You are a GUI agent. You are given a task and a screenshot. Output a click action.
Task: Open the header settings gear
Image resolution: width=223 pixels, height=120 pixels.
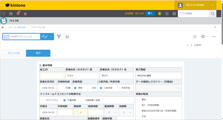point(167,13)
